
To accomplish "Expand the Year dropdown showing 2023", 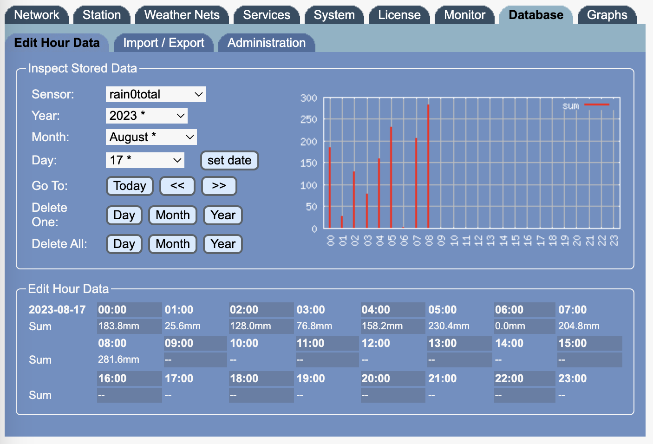I will (147, 116).
